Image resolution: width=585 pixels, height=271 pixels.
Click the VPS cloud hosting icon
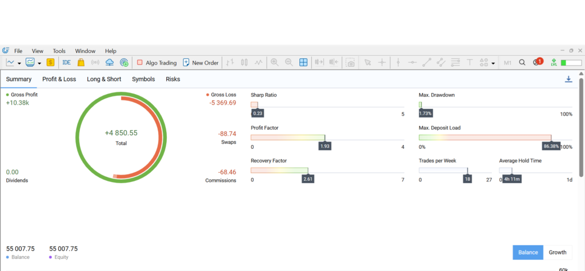[110, 63]
